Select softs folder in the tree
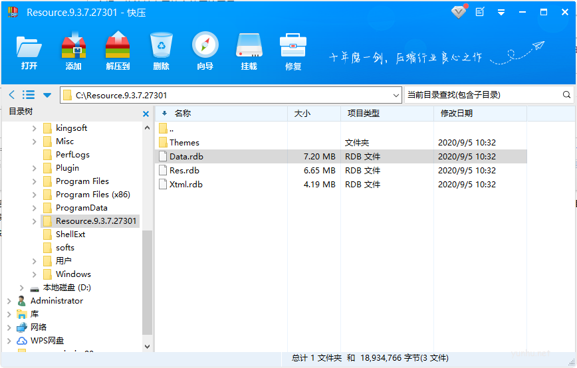Viewport: 577px width, 368px height. [x=64, y=248]
